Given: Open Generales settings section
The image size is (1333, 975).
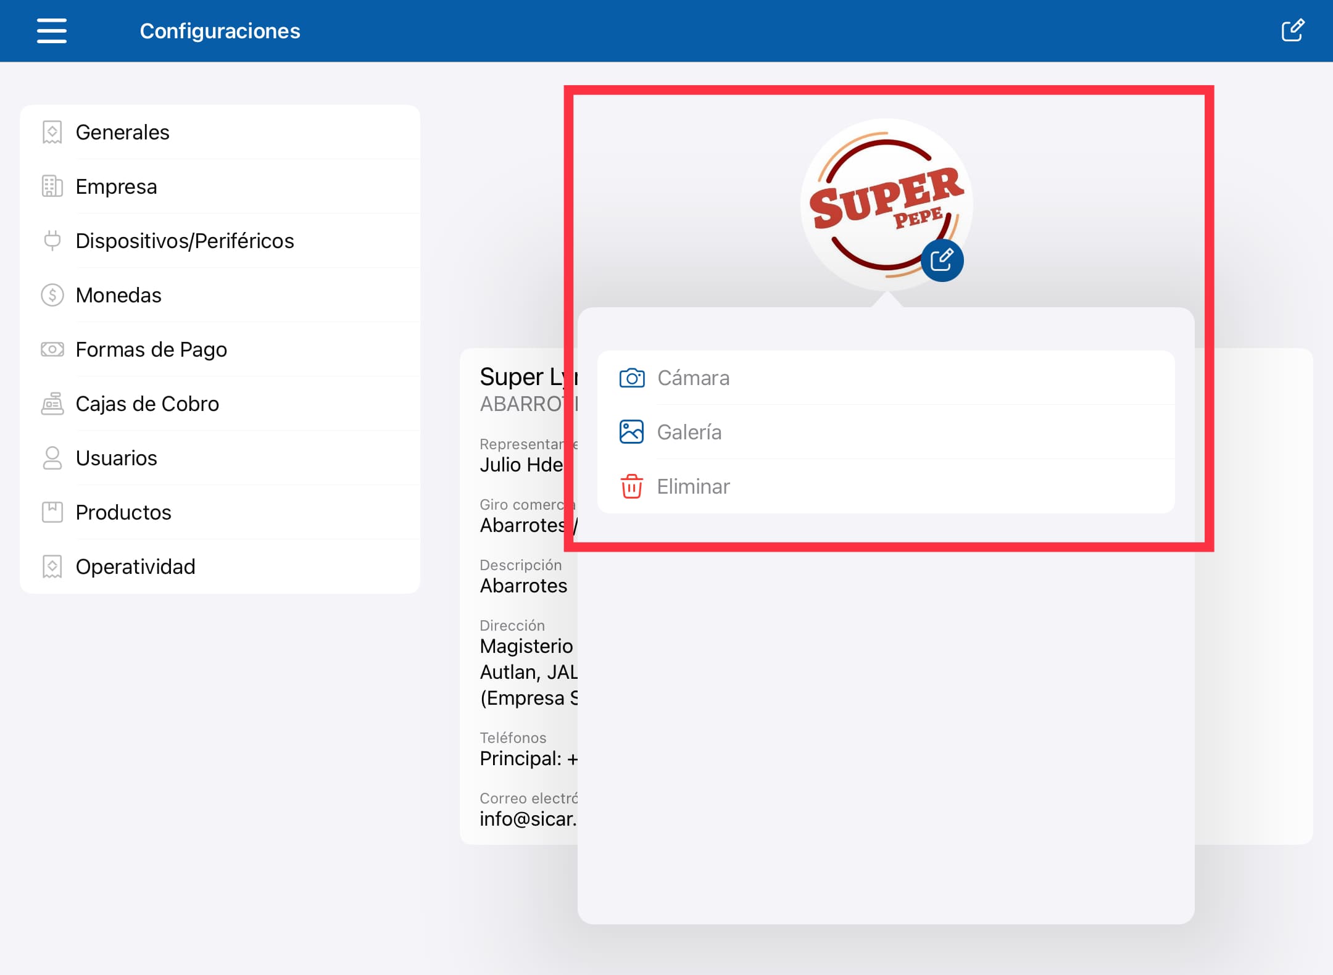Looking at the screenshot, I should point(123,132).
